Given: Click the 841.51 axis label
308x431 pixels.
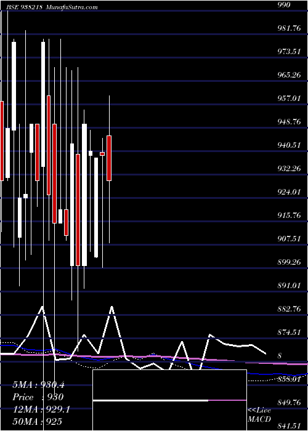Looking at the screenshot, I should pyautogui.click(x=289, y=426).
